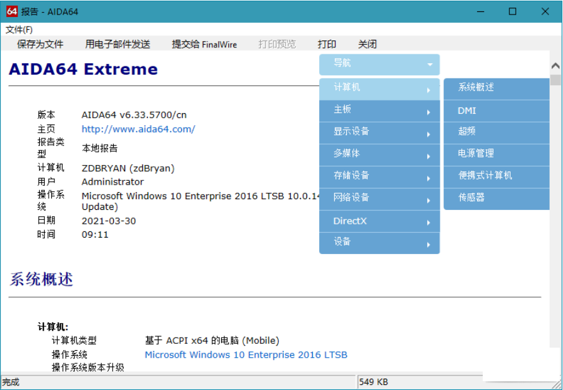This screenshot has height=390, width=563.
Task: Click the Microsoft Windows 10 Enterprise 2016 LTSB link
Action: pyautogui.click(x=246, y=355)
